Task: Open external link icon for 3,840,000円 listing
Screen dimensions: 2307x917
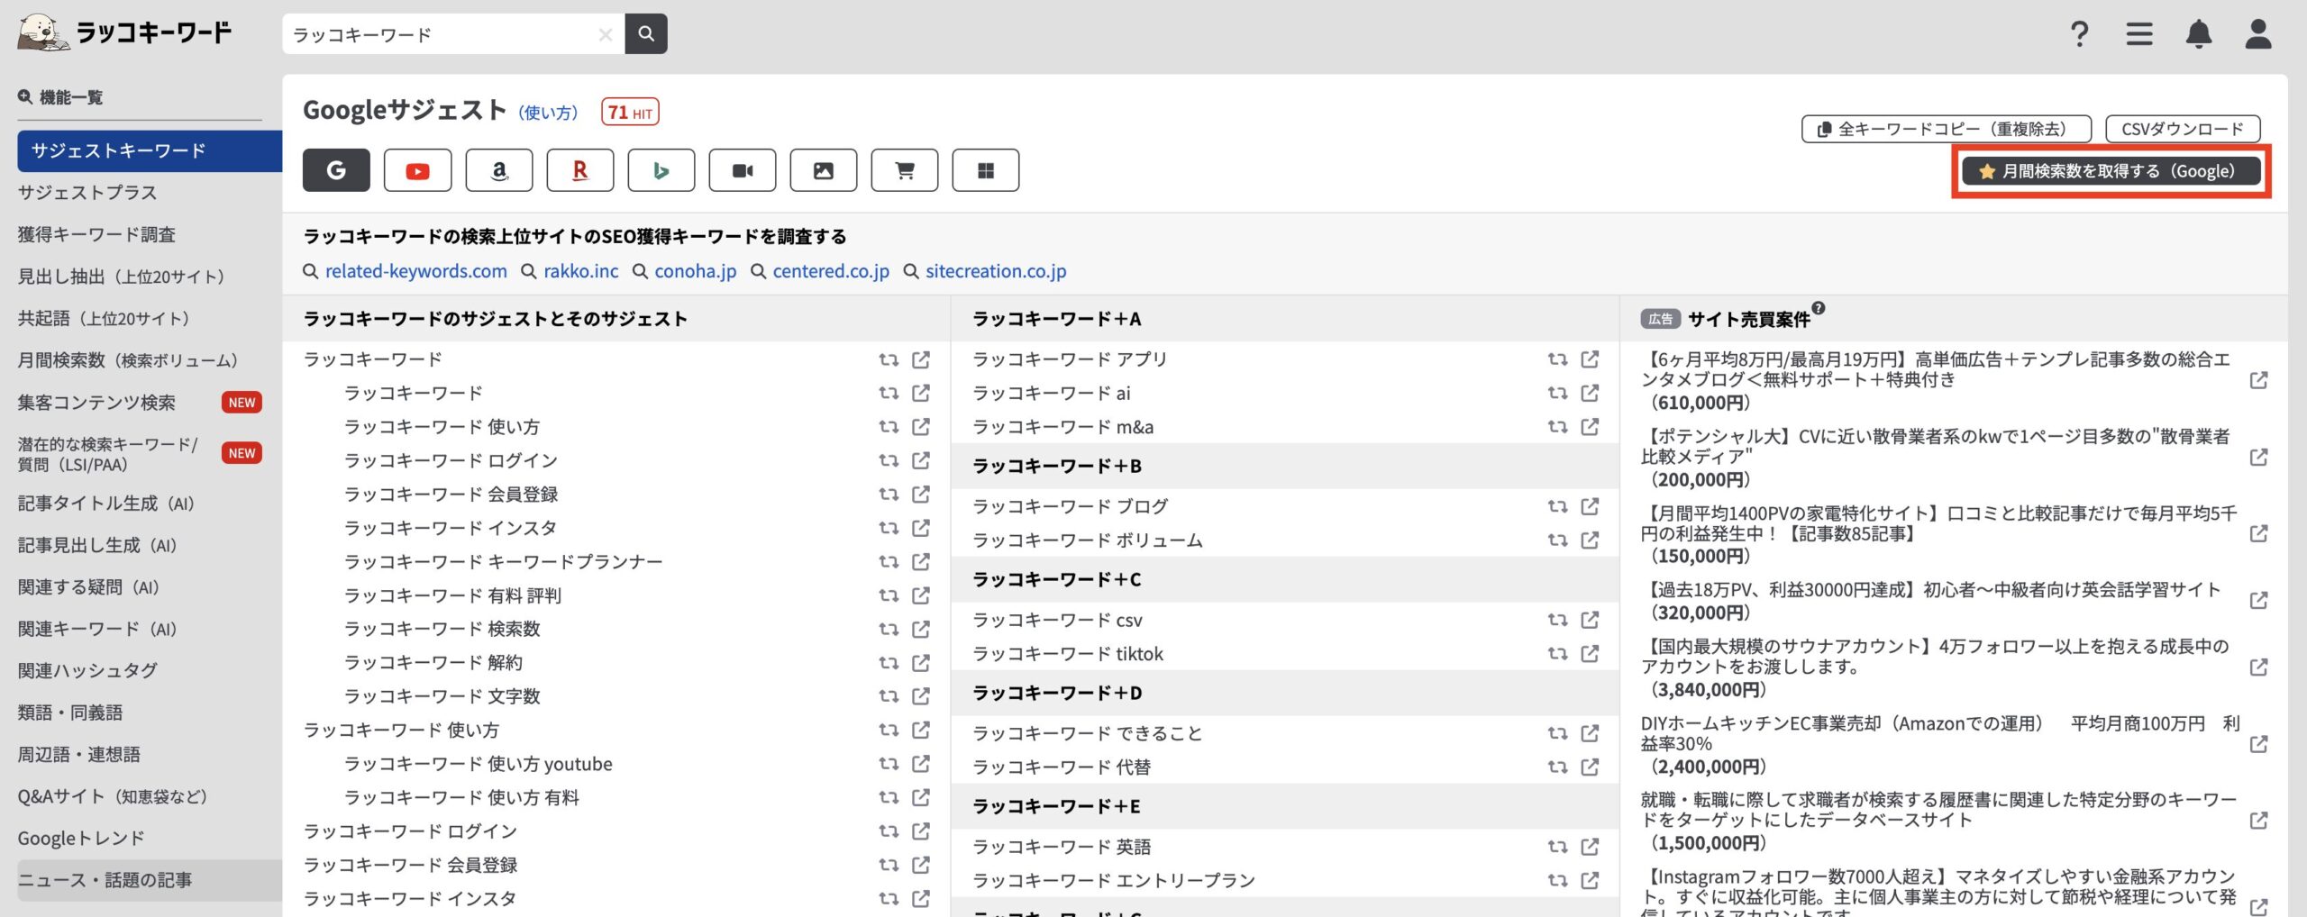Action: [2258, 667]
